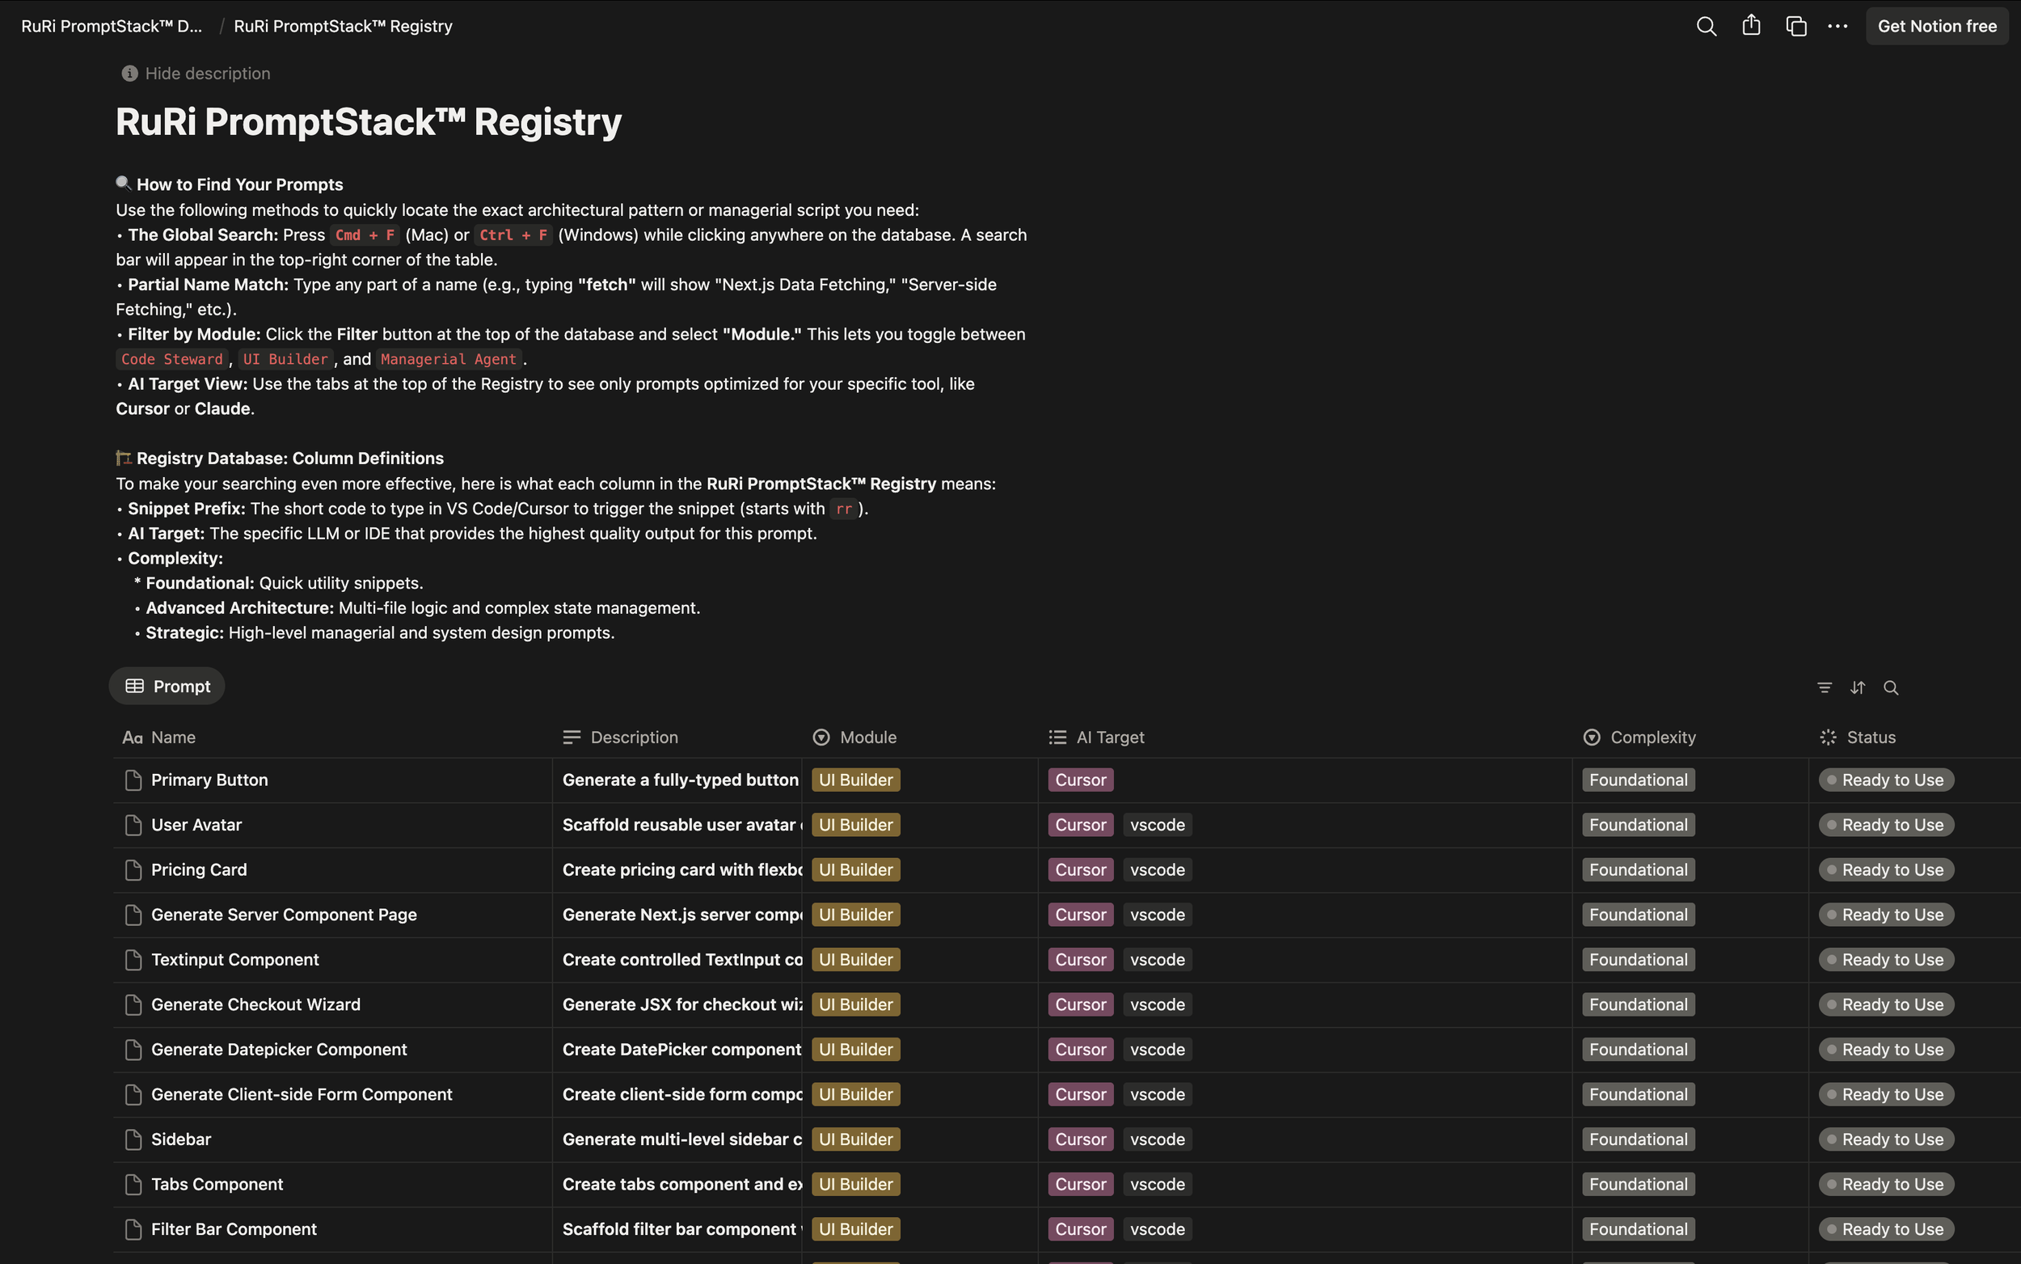Screen dimensions: 2021x1264
Task: Open the database filter icon
Action: 1825,687
